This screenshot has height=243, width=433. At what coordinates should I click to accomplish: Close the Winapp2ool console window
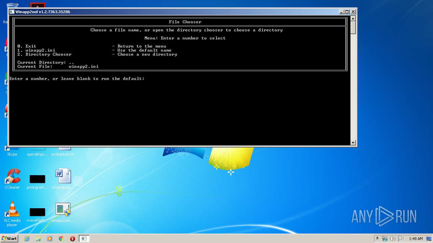[353, 12]
